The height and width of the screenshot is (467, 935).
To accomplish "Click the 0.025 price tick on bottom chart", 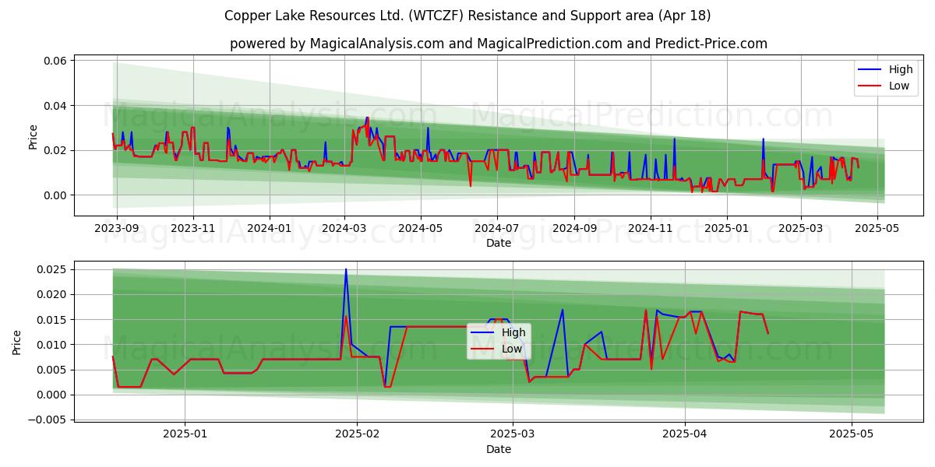I will pos(53,269).
